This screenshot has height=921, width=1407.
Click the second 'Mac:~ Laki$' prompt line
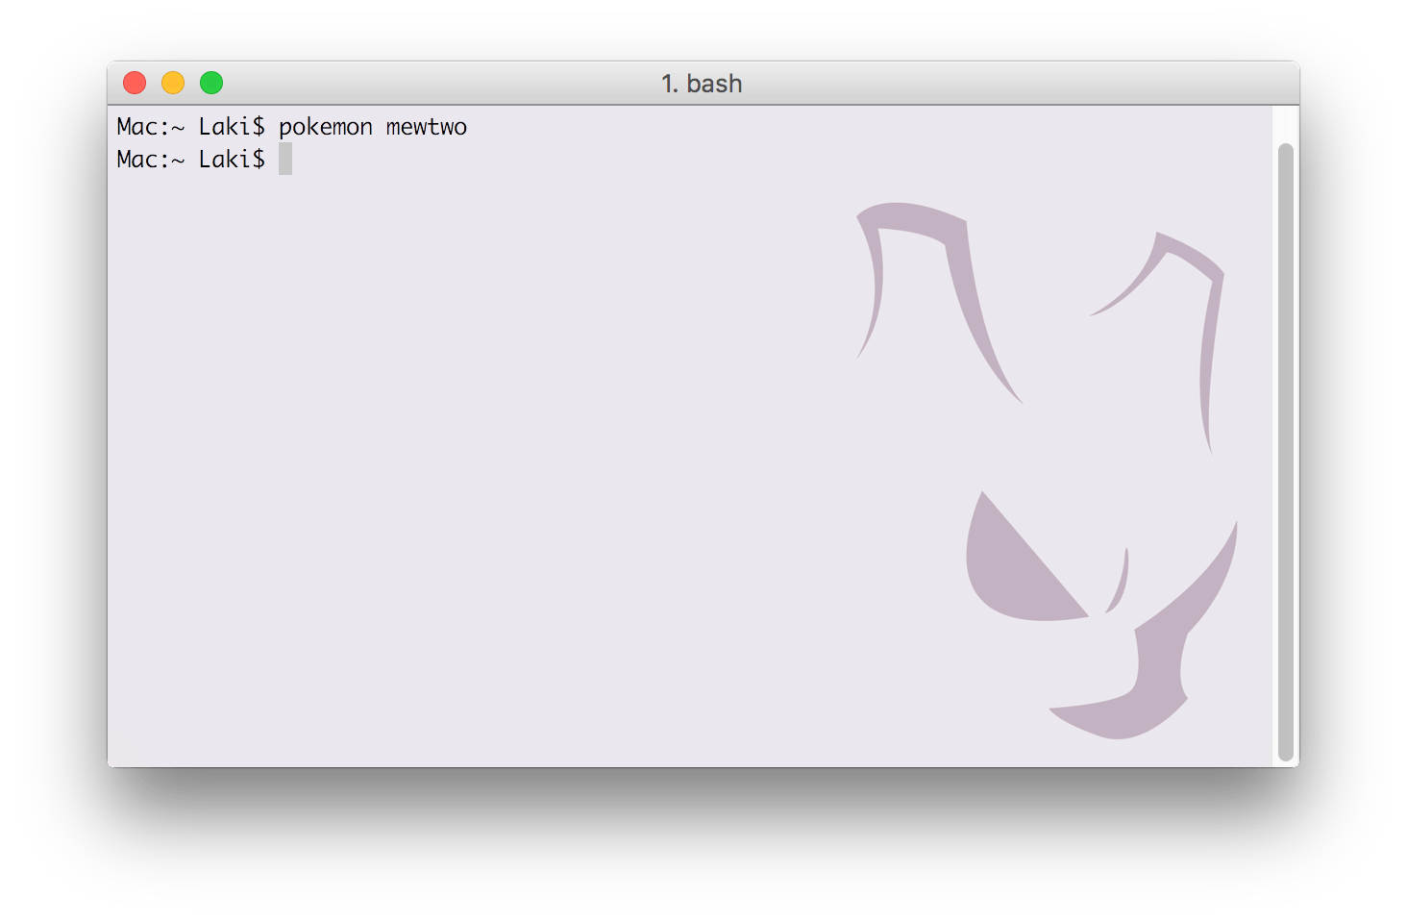coord(190,160)
